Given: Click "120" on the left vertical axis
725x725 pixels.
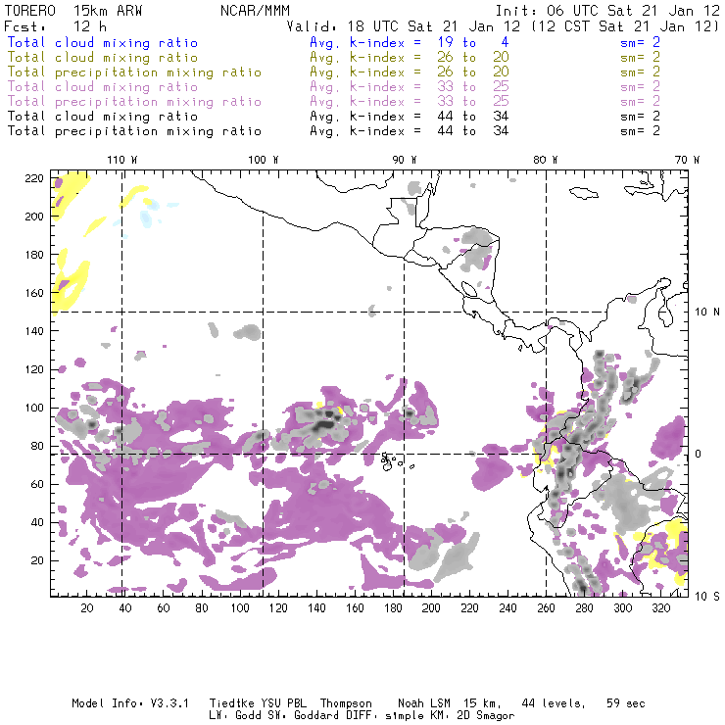Looking at the screenshot, I should click(34, 369).
